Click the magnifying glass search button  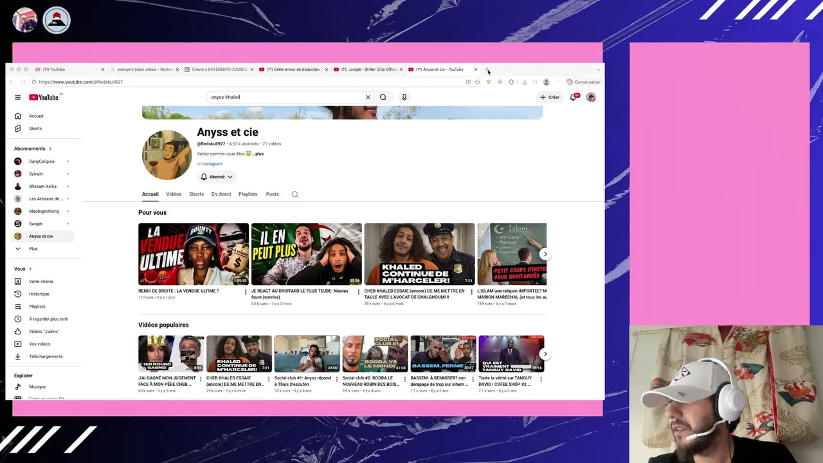383,97
